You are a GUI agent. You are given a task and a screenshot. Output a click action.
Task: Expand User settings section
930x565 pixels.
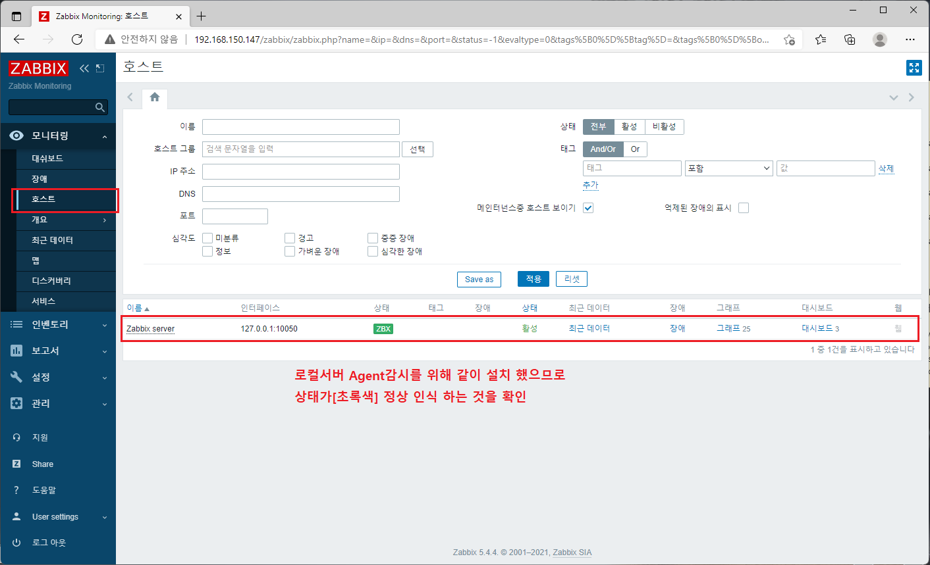[x=58, y=516]
